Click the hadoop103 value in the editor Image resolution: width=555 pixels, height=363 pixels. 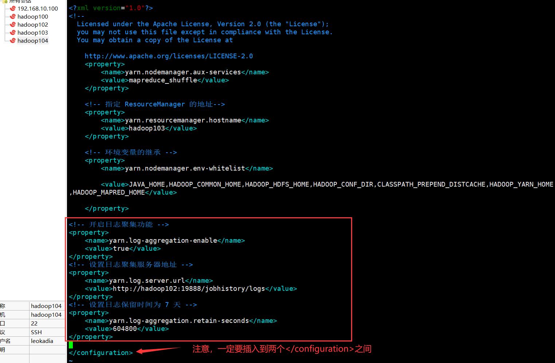(147, 128)
